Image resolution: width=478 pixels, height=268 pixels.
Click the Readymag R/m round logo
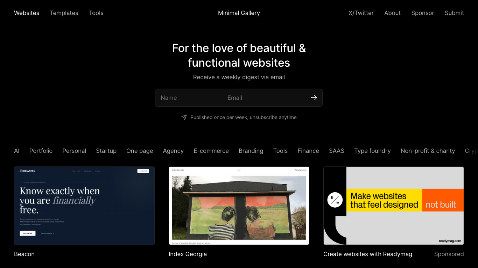coord(335,200)
